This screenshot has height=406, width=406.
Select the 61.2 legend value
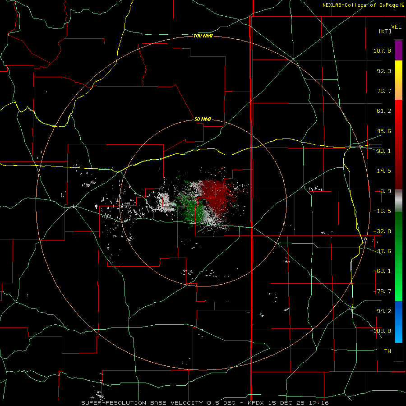click(384, 111)
